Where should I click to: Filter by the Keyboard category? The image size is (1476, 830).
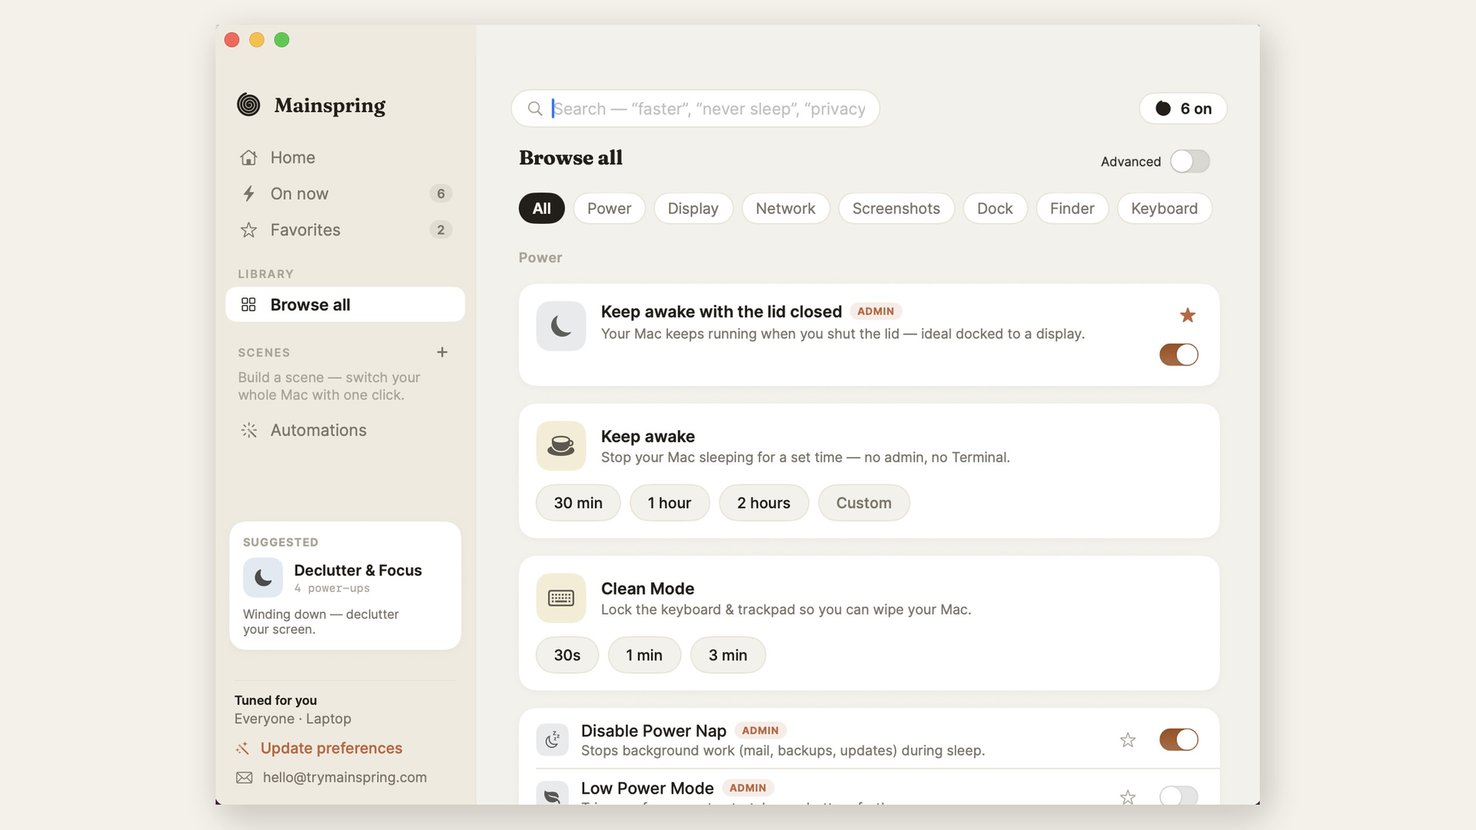pos(1164,208)
